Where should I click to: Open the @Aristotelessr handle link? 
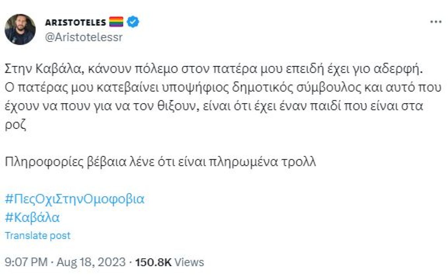[83, 37]
